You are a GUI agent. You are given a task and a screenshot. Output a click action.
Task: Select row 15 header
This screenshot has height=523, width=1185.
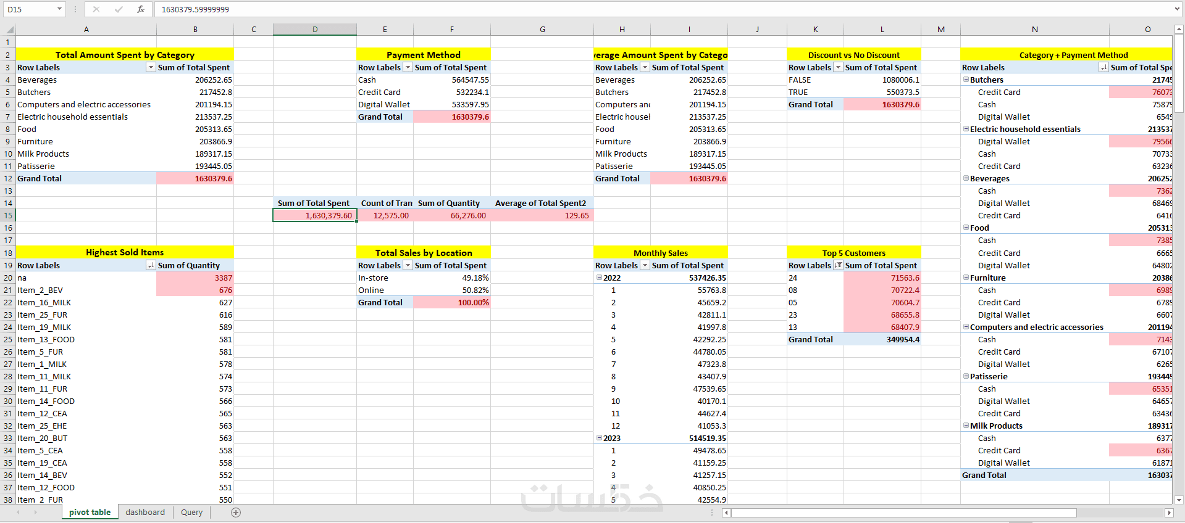click(x=8, y=215)
